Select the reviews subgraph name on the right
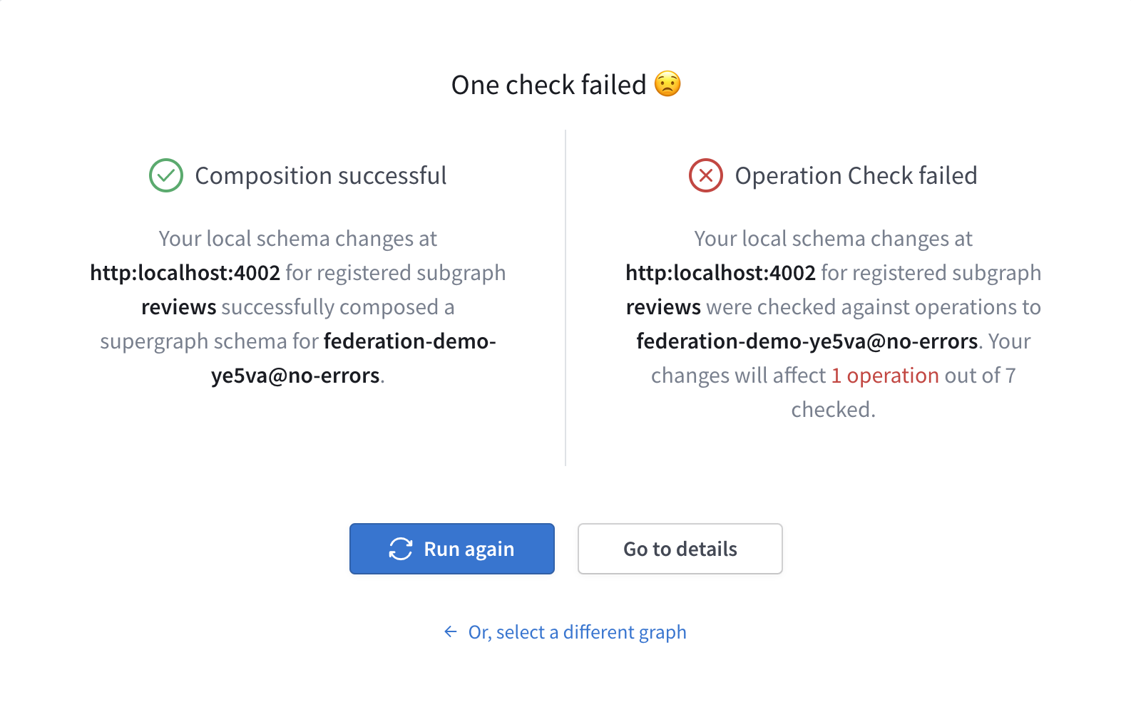The image size is (1131, 707). [x=662, y=306]
